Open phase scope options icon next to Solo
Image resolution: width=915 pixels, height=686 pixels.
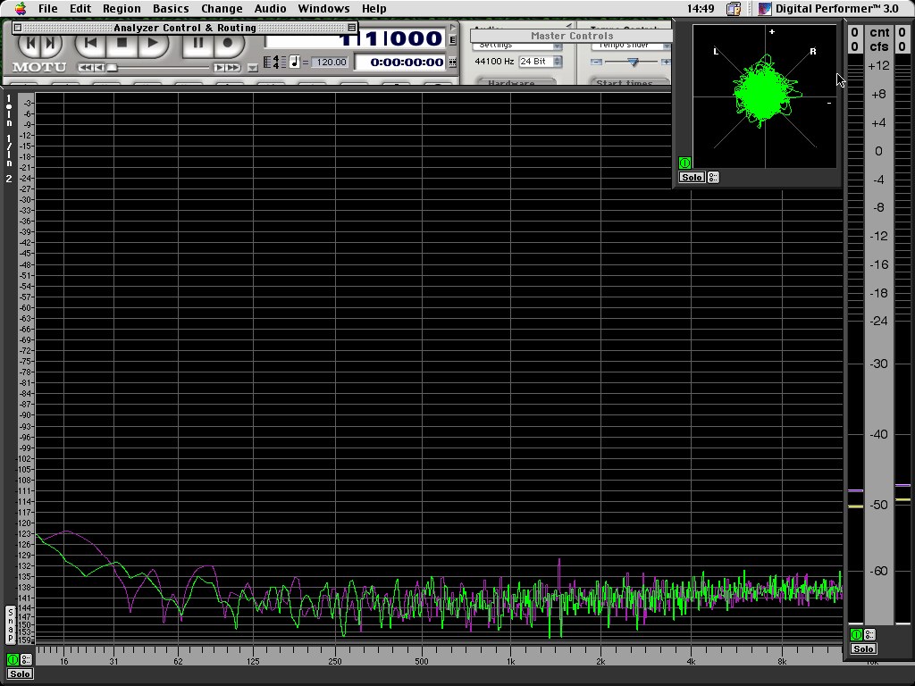[713, 178]
